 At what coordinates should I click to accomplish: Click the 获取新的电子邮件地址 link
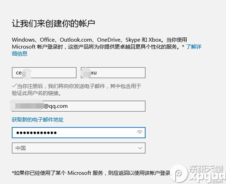[38, 120]
